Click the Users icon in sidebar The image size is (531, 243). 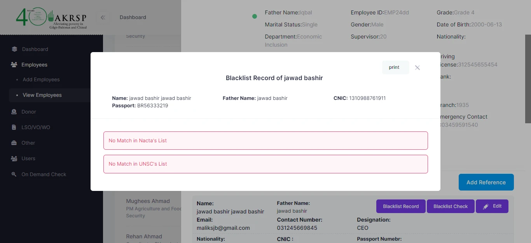coord(14,159)
